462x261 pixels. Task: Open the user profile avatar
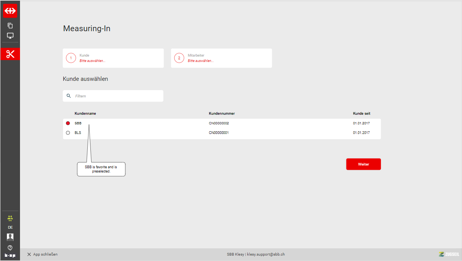(x=10, y=237)
